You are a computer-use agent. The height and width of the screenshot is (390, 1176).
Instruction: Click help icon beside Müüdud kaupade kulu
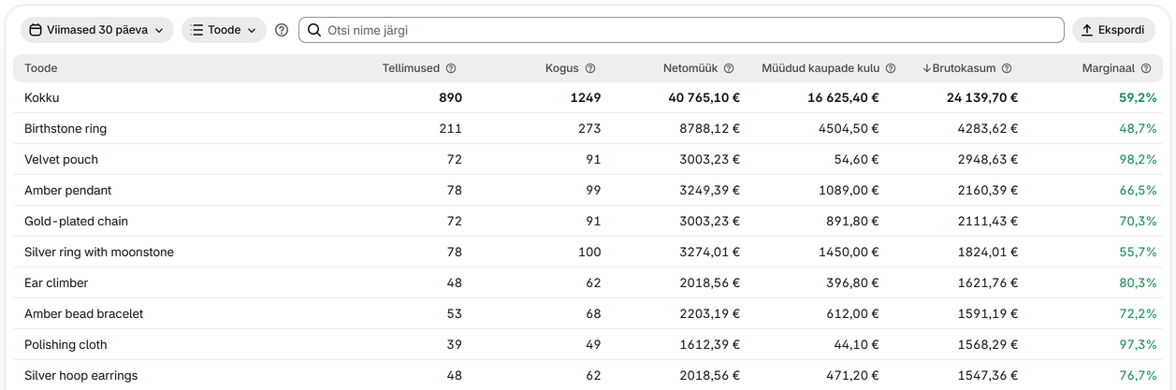tap(891, 68)
